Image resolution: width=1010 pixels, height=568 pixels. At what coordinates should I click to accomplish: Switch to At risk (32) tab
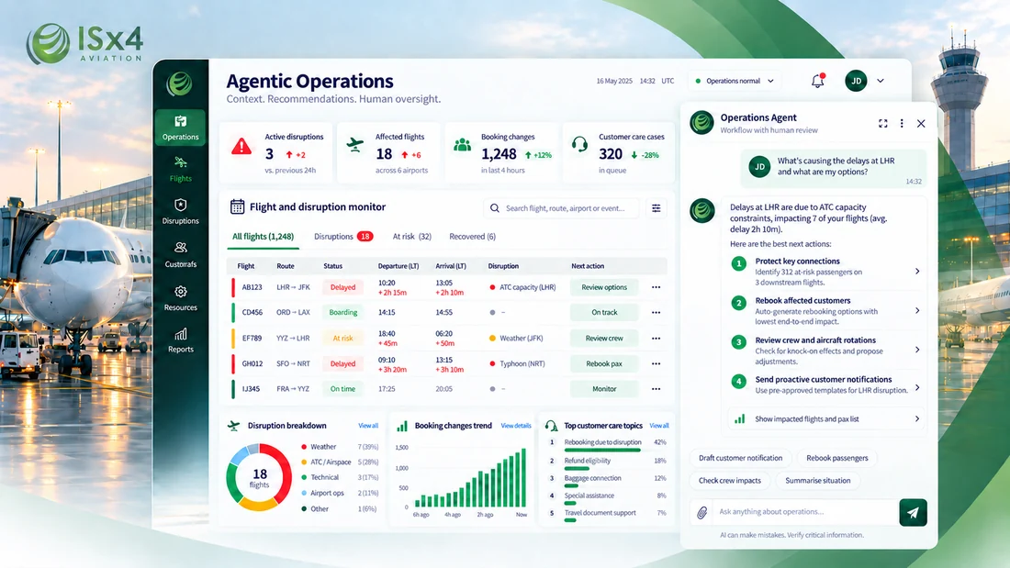tap(411, 237)
